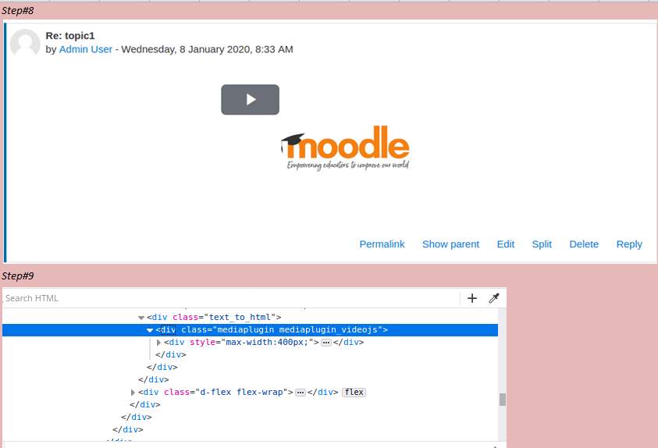Collapse the mediaplugin_videojs div node
Image resolution: width=658 pixels, height=448 pixels.
click(150, 330)
